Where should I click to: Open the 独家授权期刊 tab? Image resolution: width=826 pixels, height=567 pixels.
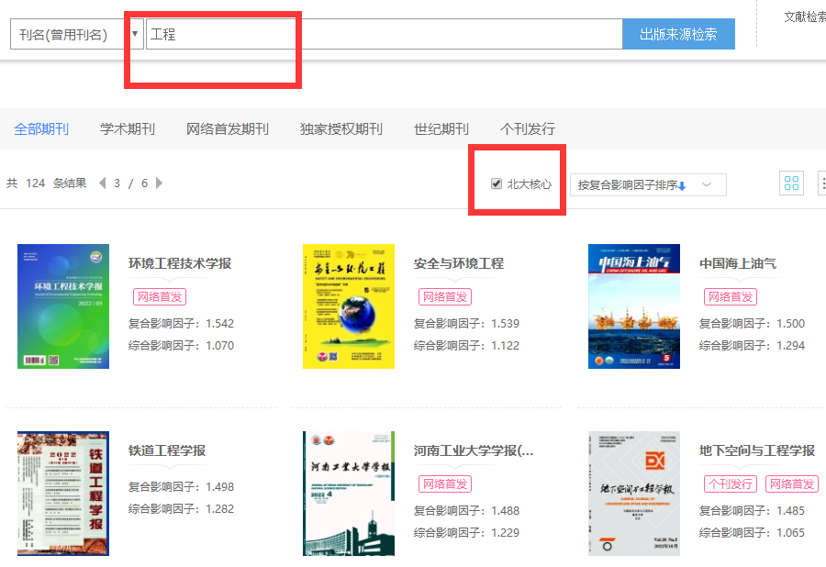(341, 129)
